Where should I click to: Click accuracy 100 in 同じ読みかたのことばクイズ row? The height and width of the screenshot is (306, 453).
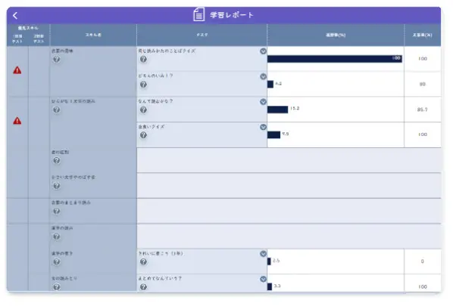423,59
